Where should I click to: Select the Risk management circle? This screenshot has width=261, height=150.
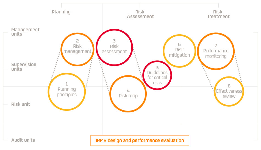pos(77,49)
